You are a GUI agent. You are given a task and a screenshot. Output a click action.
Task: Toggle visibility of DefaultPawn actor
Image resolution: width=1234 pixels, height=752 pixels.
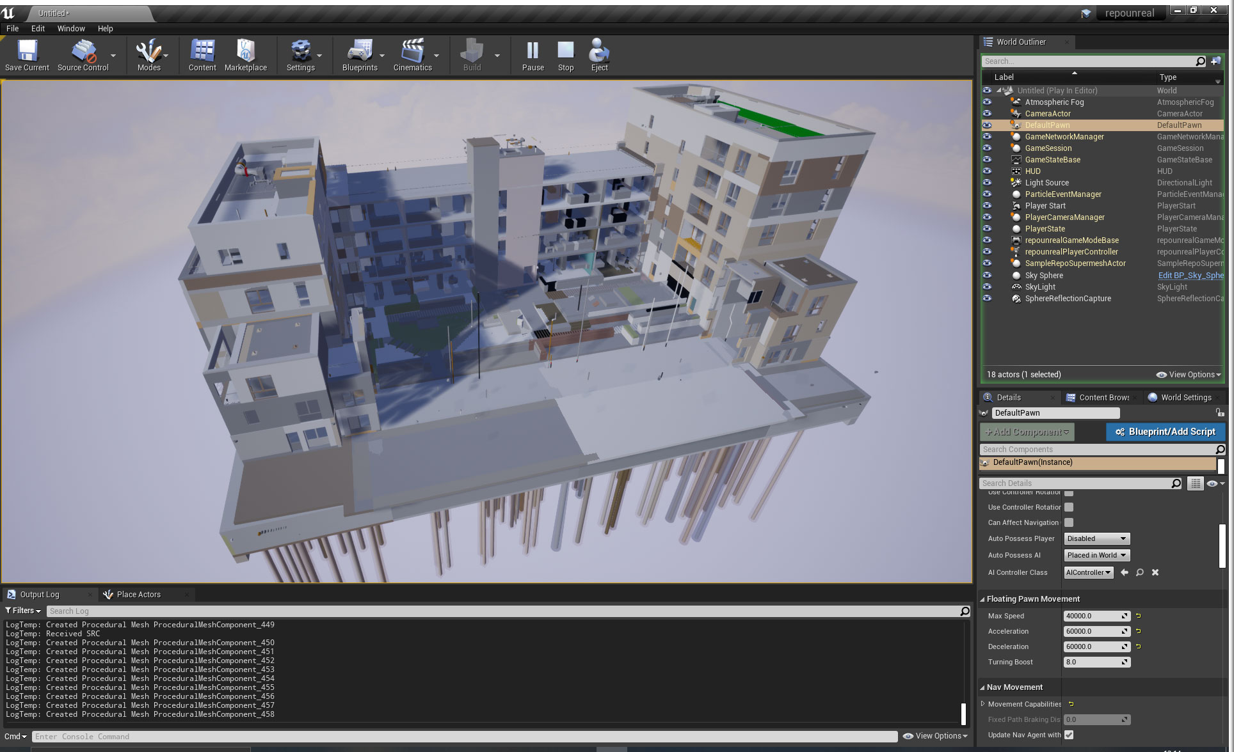click(x=986, y=124)
